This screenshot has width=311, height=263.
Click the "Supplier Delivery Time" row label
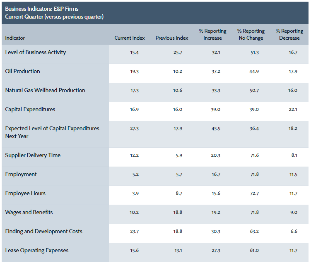(x=33, y=155)
